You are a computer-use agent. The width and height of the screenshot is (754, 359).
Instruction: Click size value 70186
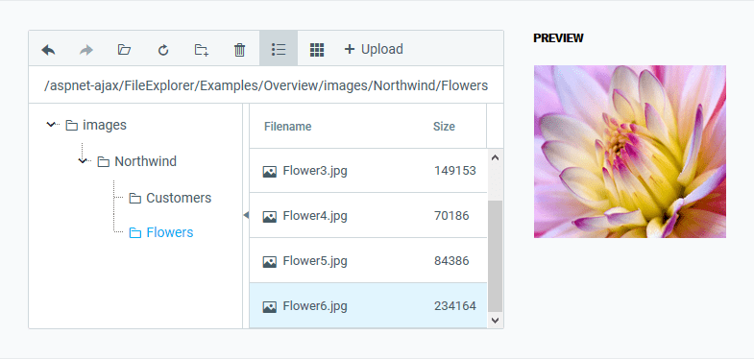[x=451, y=215]
